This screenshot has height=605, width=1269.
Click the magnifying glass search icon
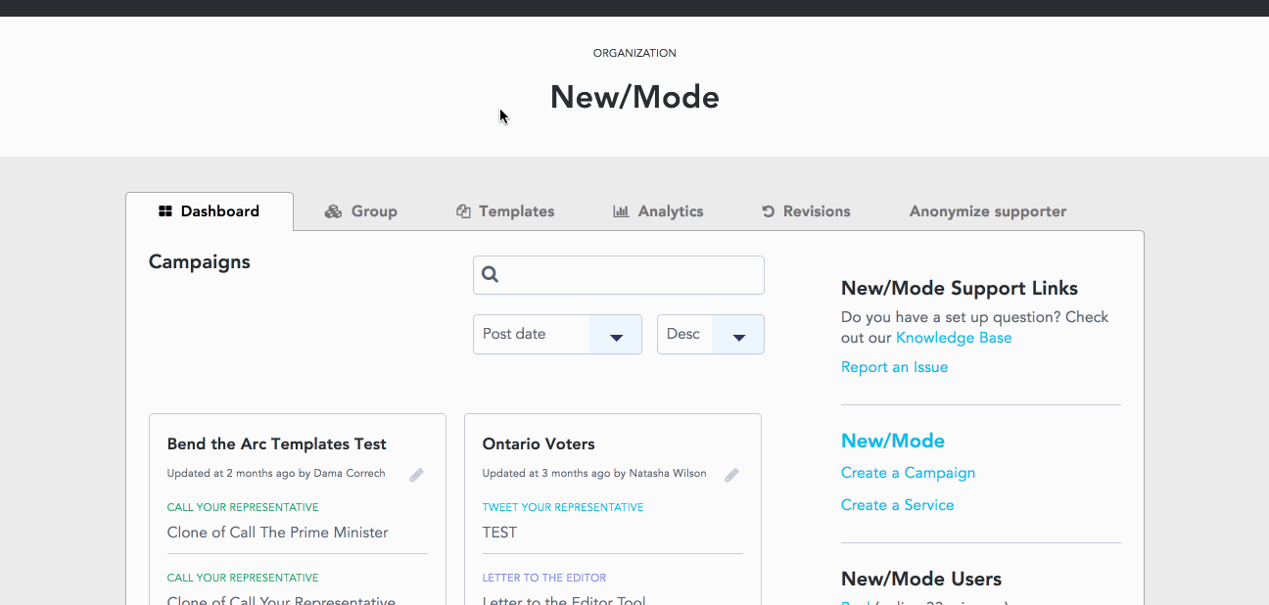coord(491,275)
